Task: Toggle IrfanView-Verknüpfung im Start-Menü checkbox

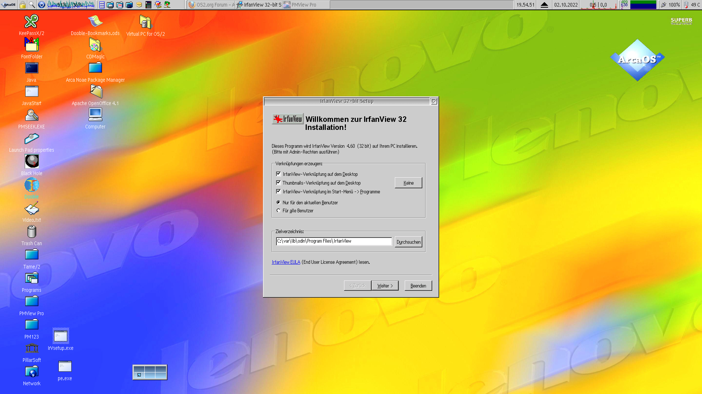Action: point(278,192)
